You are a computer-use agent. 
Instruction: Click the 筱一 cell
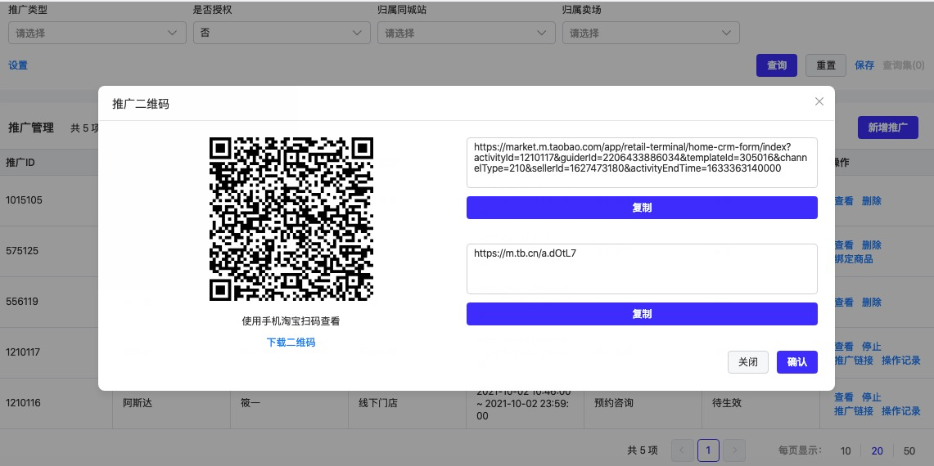250,403
